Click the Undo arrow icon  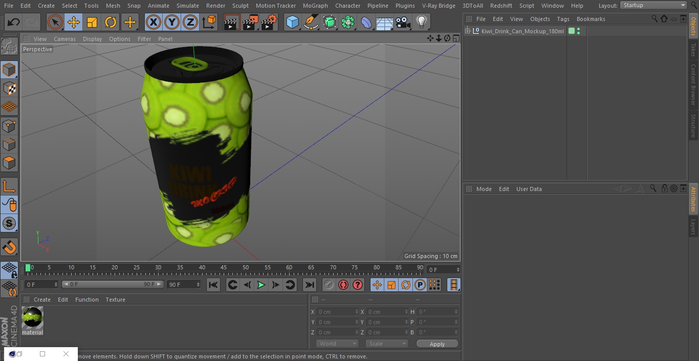pyautogui.click(x=14, y=23)
